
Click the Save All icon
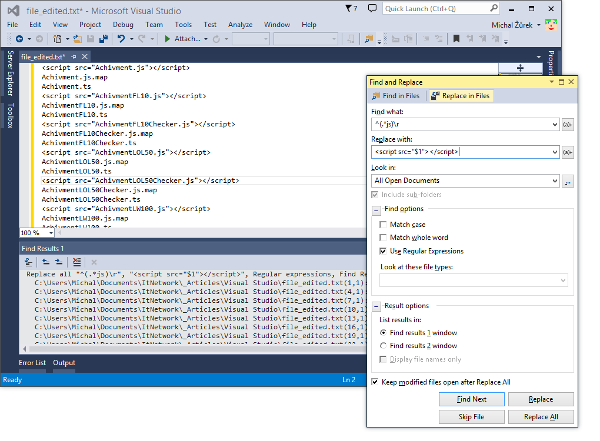pyautogui.click(x=104, y=39)
